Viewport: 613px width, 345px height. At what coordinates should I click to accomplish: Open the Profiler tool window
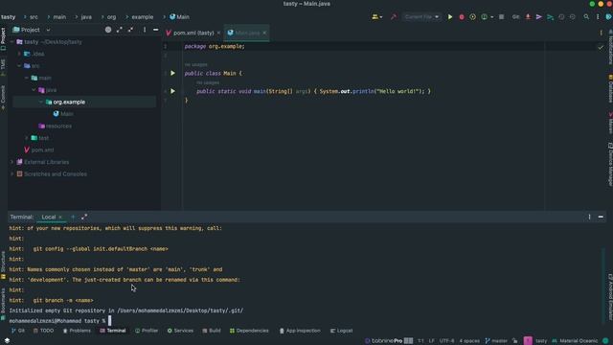[147, 331]
